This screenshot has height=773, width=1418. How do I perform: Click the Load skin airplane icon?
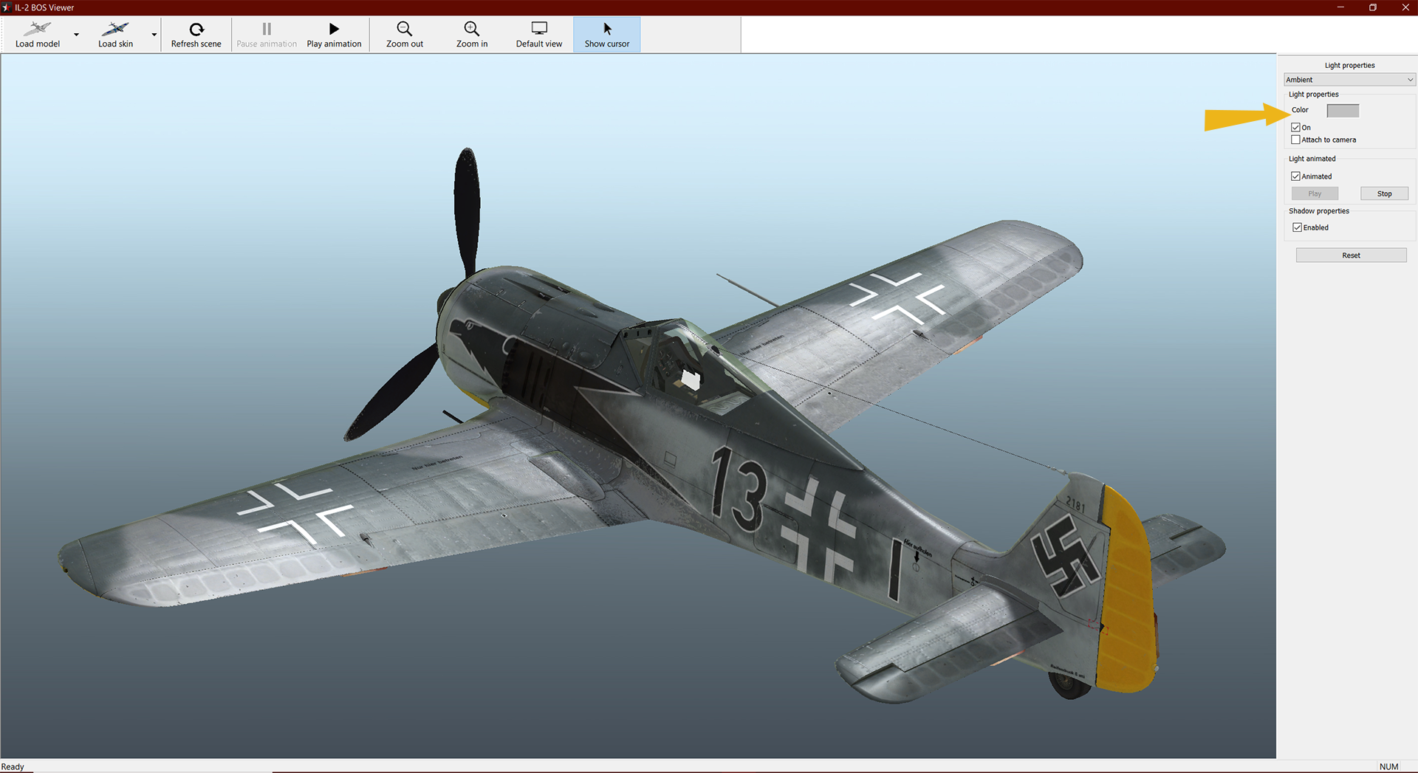(x=115, y=30)
